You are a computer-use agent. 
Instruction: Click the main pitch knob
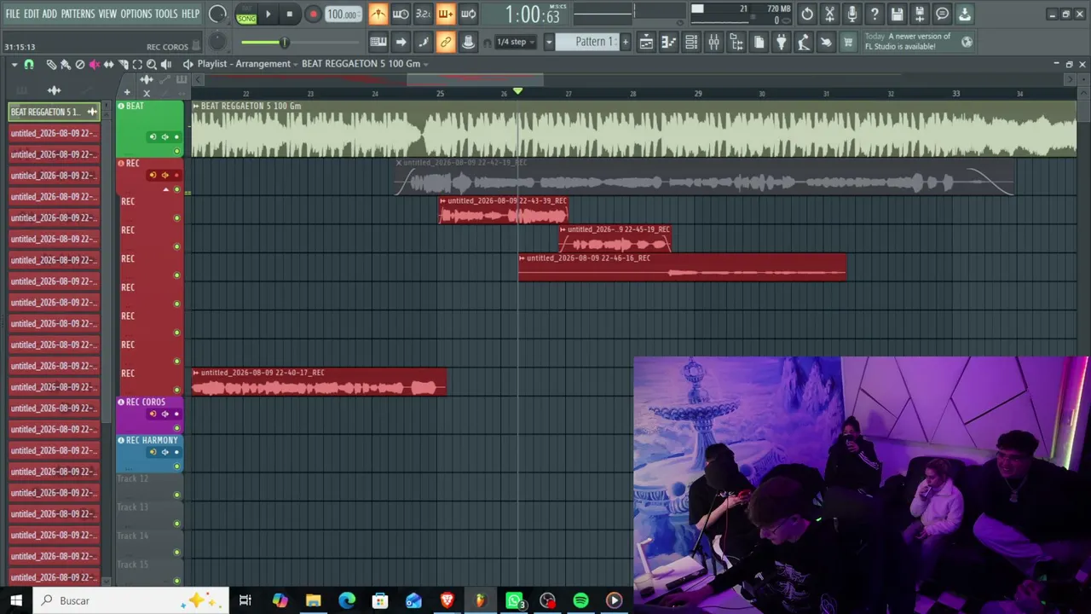pos(217,41)
